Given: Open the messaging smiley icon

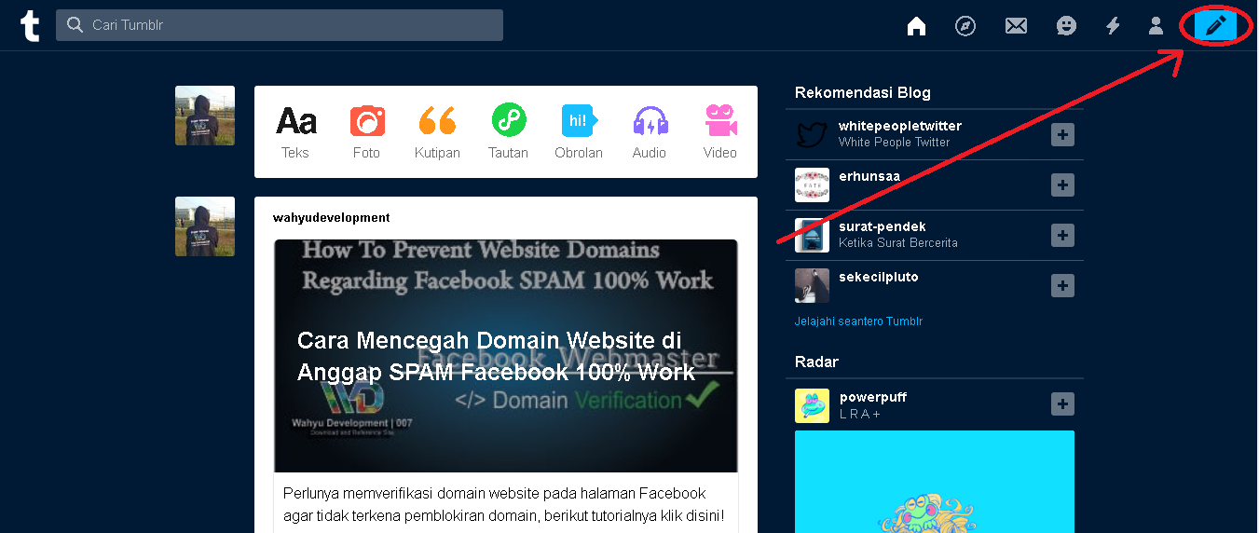Looking at the screenshot, I should pos(1066,26).
